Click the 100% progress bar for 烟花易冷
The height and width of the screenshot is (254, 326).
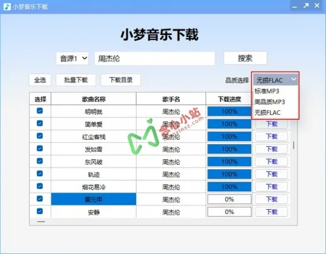point(229,187)
